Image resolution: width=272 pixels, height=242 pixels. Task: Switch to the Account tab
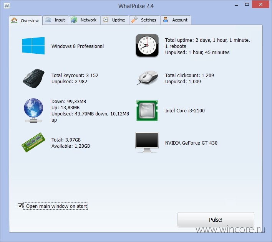click(x=176, y=20)
